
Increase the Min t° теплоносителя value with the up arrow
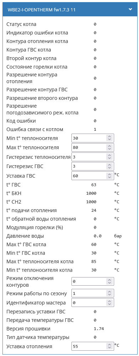[x=109, y=136]
